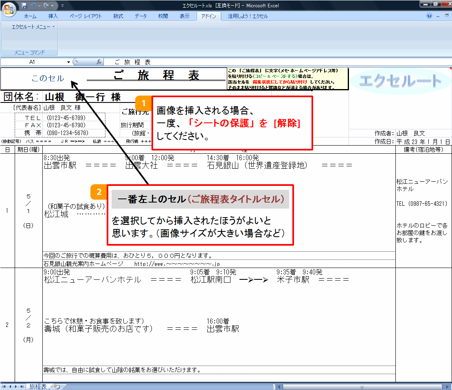Click the Insert Function fx icon

(99, 62)
